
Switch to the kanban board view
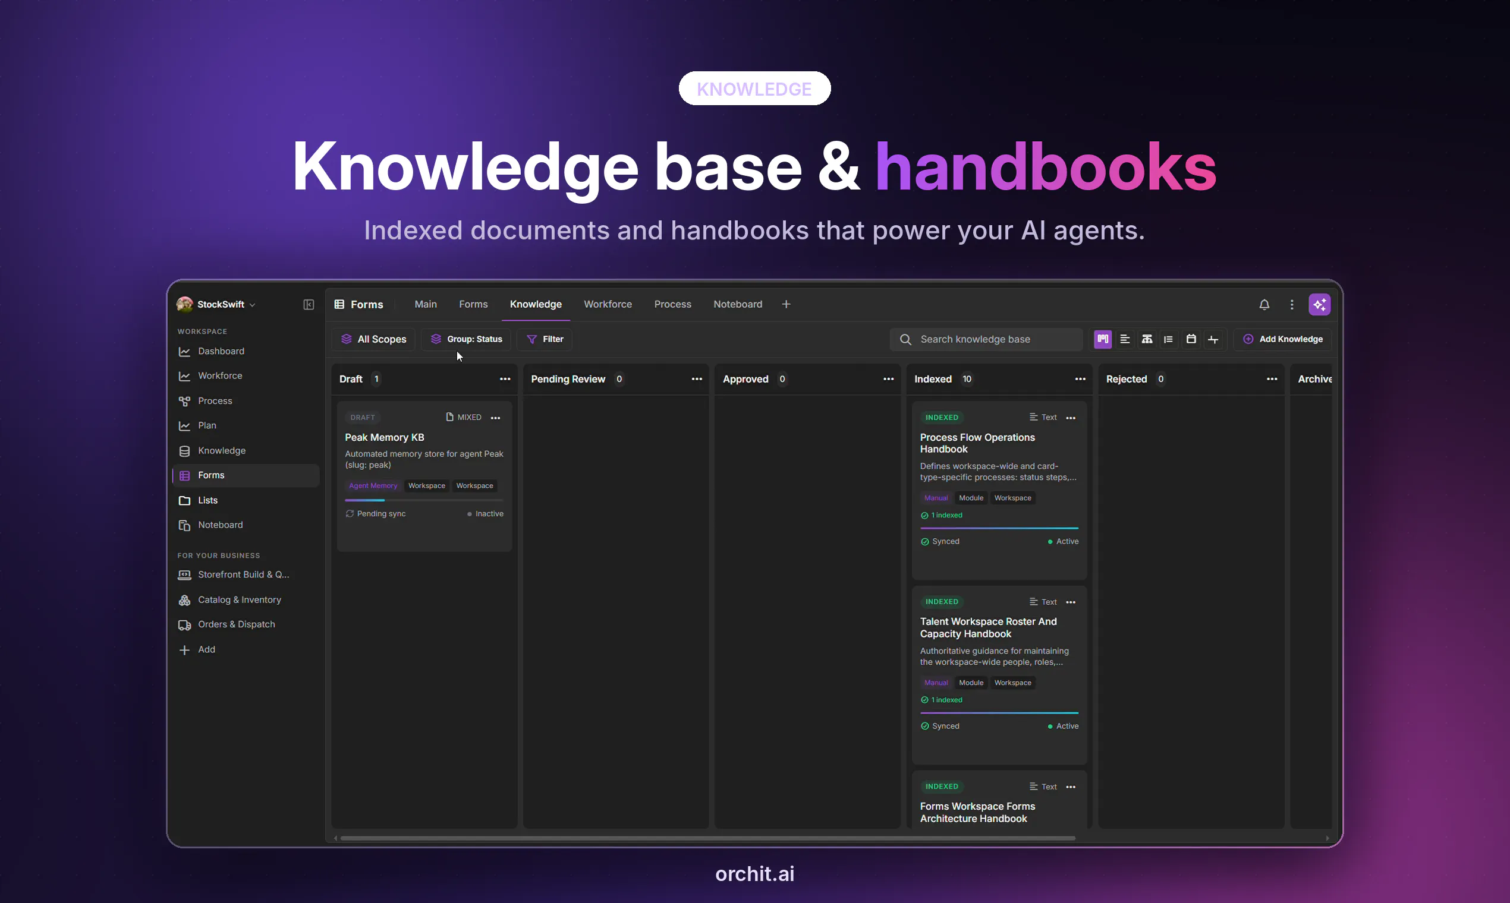click(1102, 339)
